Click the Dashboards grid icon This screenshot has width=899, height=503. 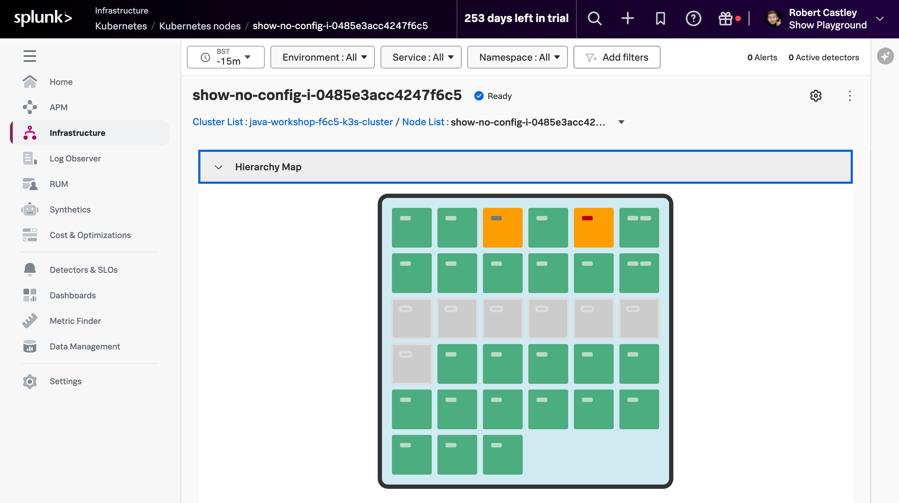(x=30, y=295)
